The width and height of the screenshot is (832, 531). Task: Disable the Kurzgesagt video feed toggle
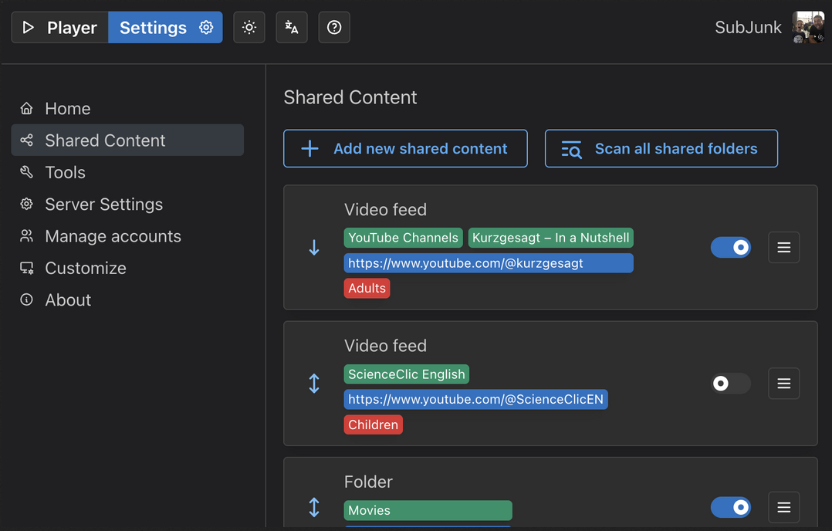(731, 247)
